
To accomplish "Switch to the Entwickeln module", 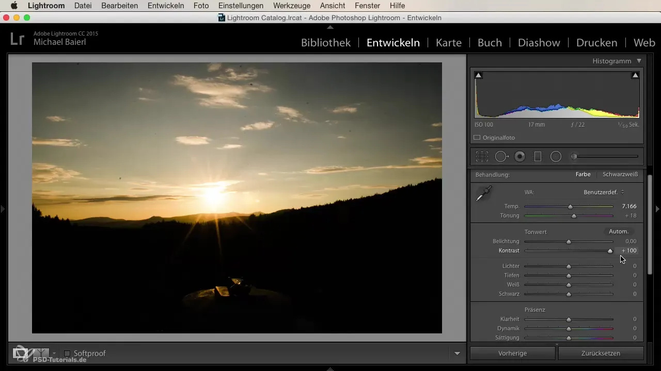I will click(393, 43).
